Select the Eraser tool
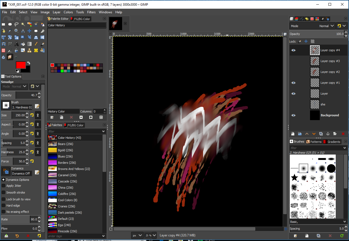 4,50
